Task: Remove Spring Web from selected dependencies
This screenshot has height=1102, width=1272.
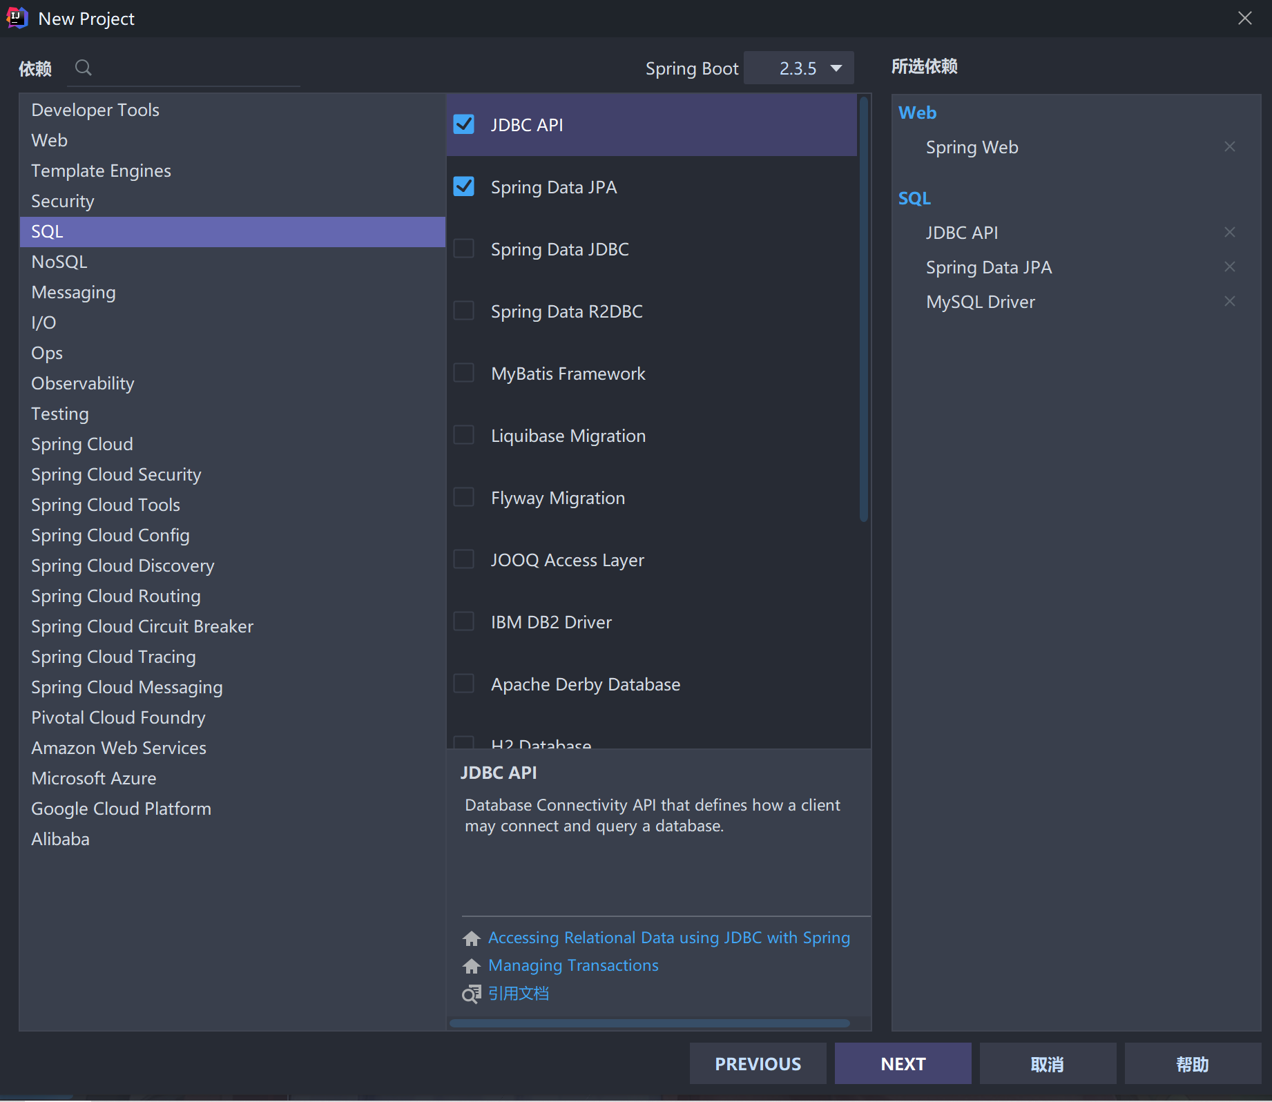Action: point(1230,146)
